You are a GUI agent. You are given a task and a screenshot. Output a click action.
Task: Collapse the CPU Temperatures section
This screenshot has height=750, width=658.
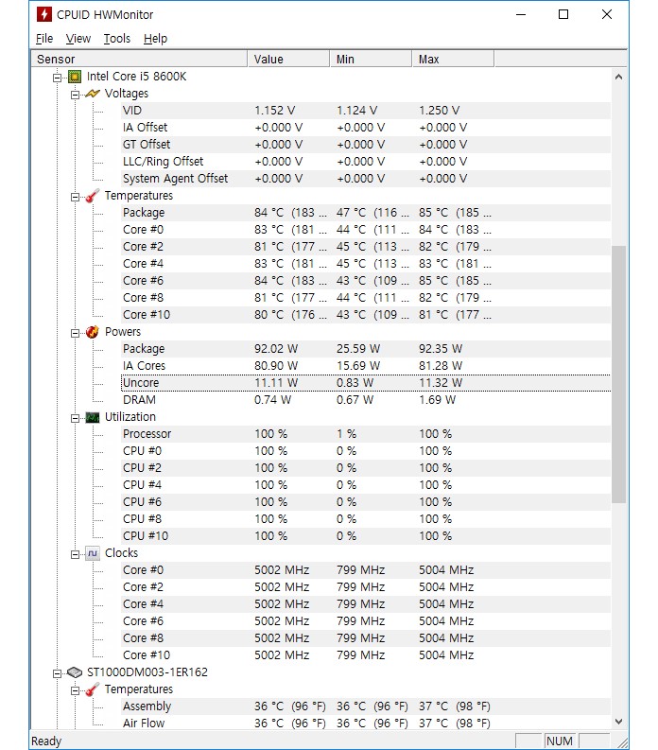click(x=75, y=197)
